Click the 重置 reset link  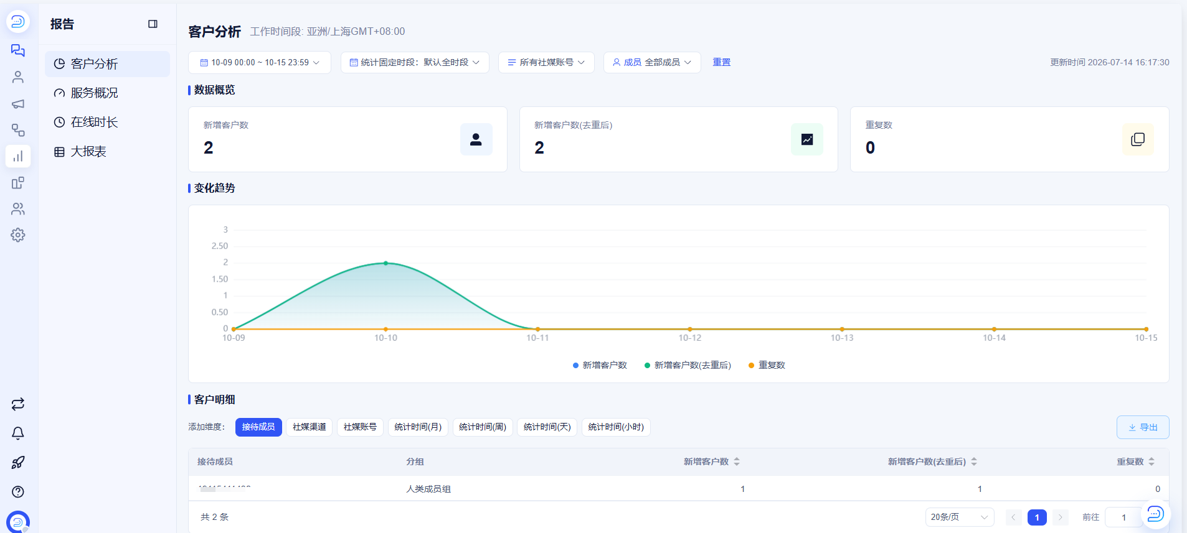[722, 62]
